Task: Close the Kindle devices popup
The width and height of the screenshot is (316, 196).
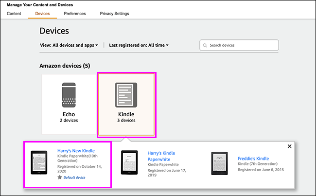Action: 289,146
